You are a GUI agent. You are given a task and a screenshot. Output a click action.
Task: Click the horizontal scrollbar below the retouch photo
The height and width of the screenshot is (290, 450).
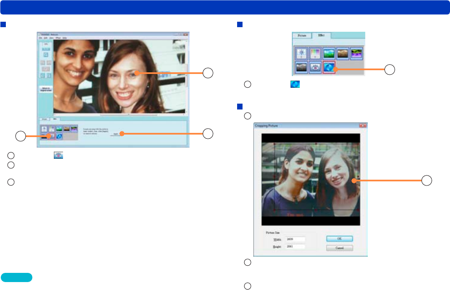click(x=120, y=114)
